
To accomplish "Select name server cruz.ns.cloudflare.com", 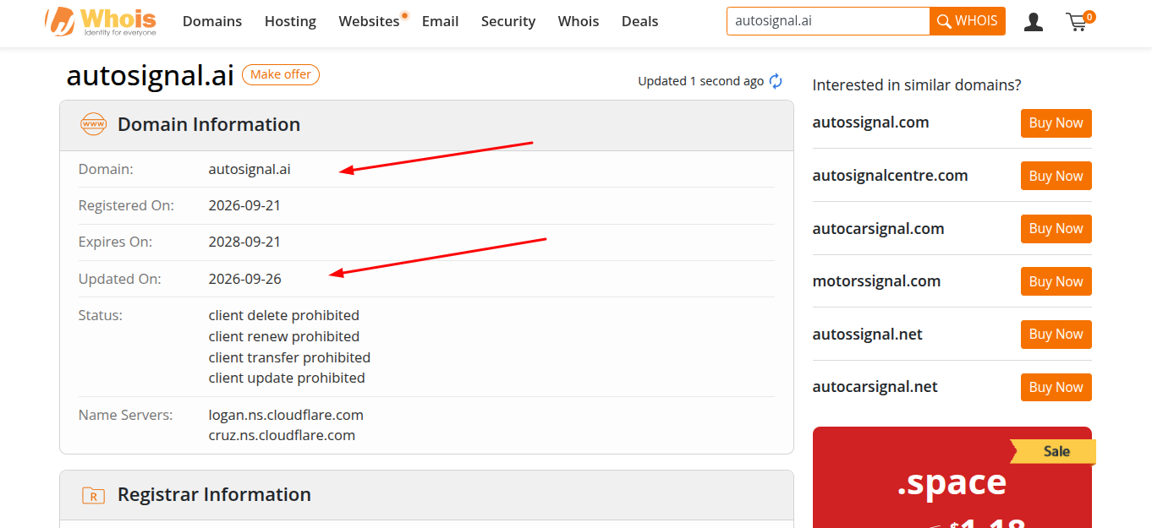I will click(x=282, y=436).
